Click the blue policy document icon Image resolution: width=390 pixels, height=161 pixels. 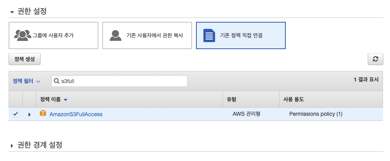[209, 35]
